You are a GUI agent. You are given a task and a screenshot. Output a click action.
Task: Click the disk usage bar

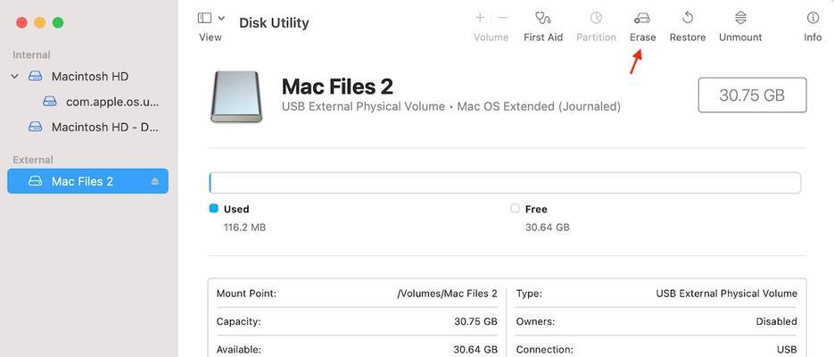click(505, 183)
